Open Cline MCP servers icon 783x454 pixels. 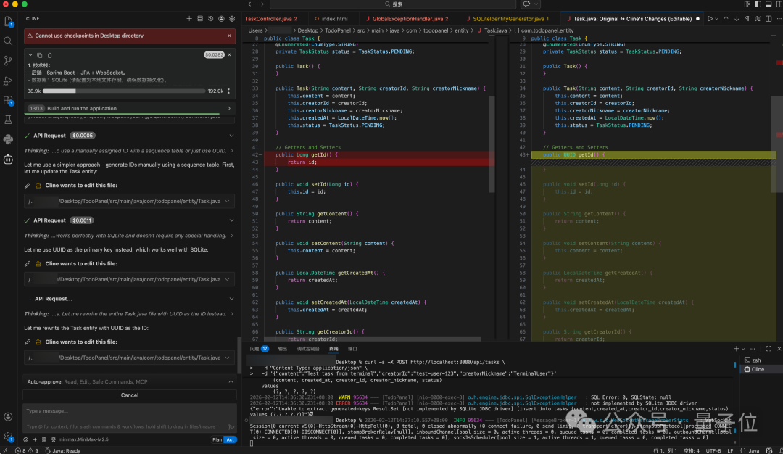pos(200,18)
